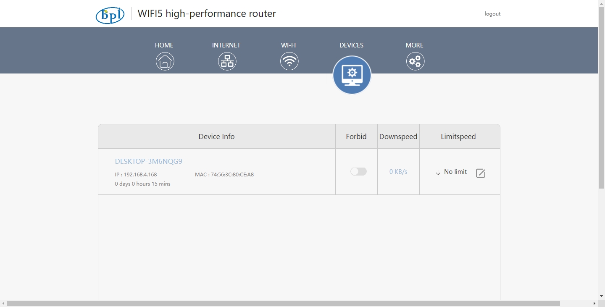Select the HOME menu label
This screenshot has width=605, height=307.
coord(164,45)
